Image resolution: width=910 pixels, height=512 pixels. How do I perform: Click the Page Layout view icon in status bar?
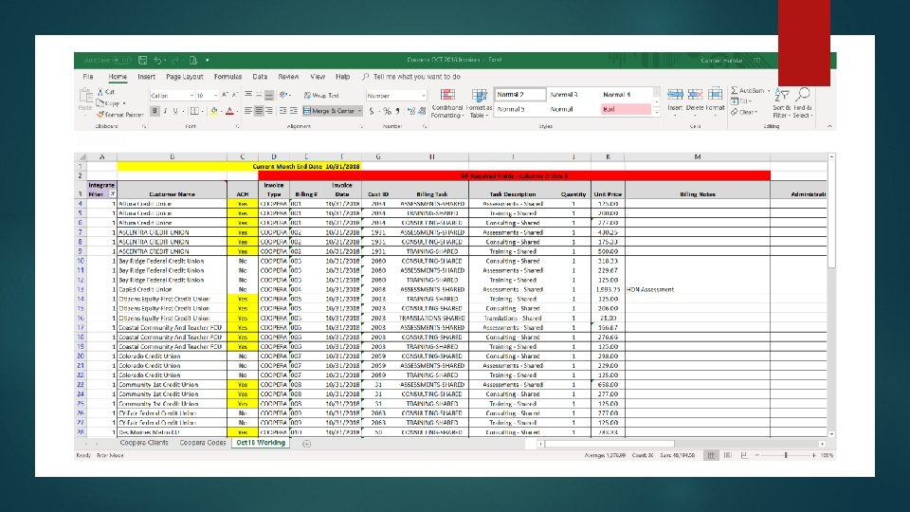point(727,456)
